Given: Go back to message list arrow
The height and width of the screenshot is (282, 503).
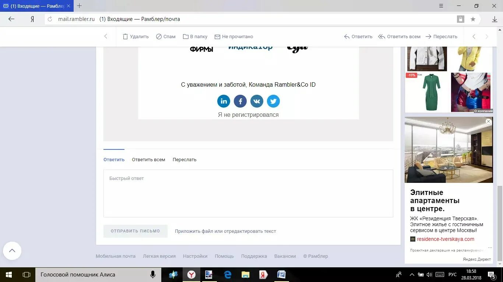Looking at the screenshot, I should (x=106, y=36).
